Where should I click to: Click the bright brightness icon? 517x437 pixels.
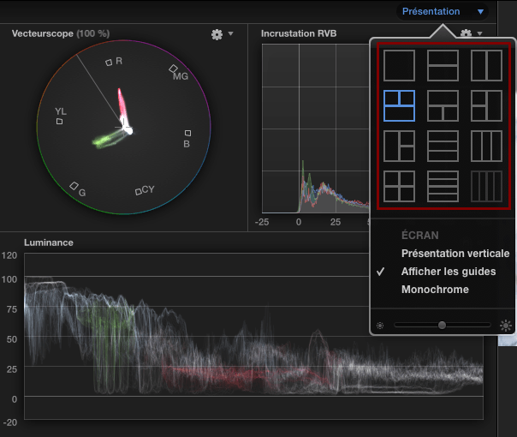[x=506, y=326]
